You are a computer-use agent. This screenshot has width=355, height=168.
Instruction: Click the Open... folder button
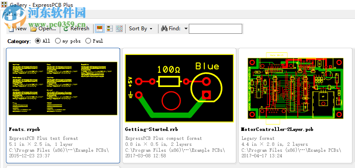click(x=43, y=29)
